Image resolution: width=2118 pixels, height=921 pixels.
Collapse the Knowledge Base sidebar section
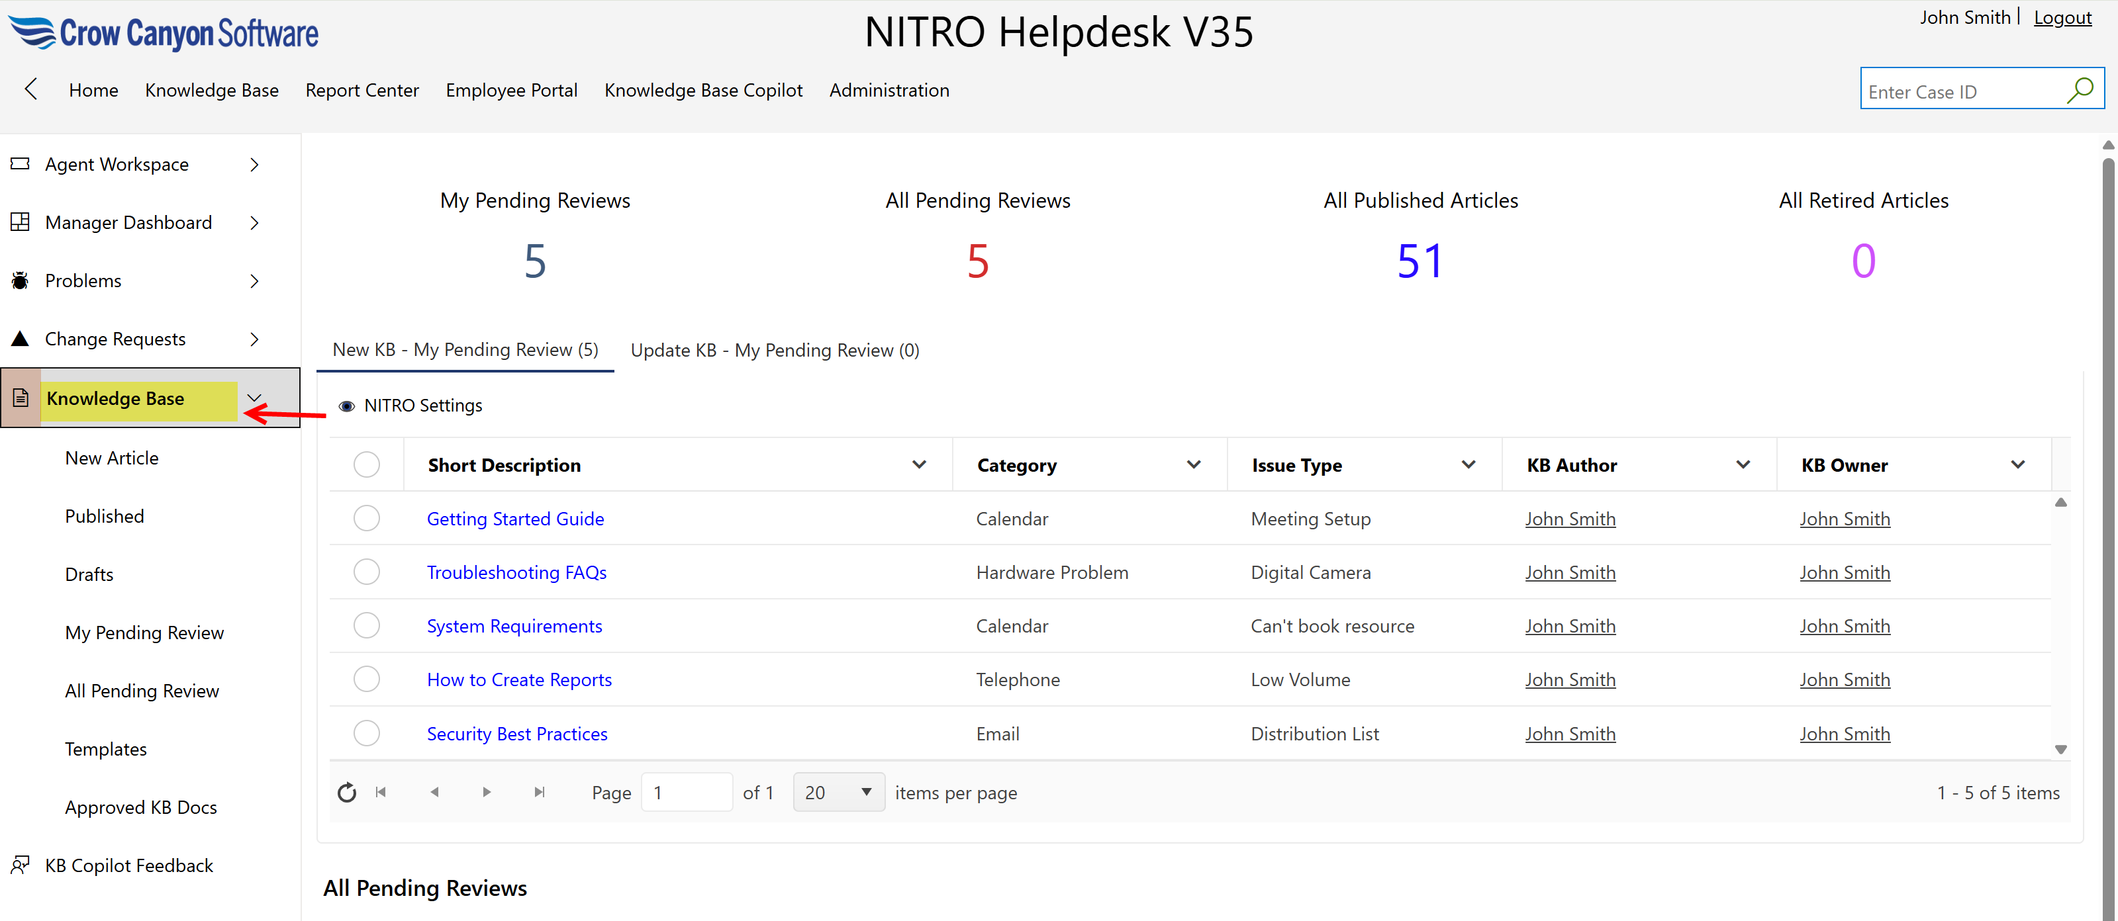254,398
